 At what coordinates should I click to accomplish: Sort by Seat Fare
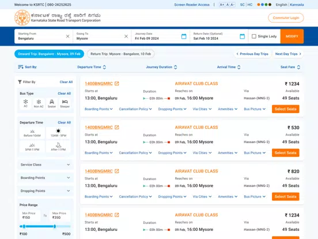click(x=290, y=67)
